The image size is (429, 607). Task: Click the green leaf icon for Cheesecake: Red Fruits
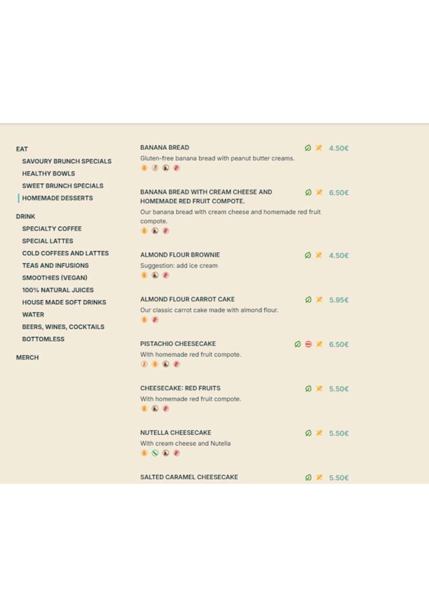[308, 389]
